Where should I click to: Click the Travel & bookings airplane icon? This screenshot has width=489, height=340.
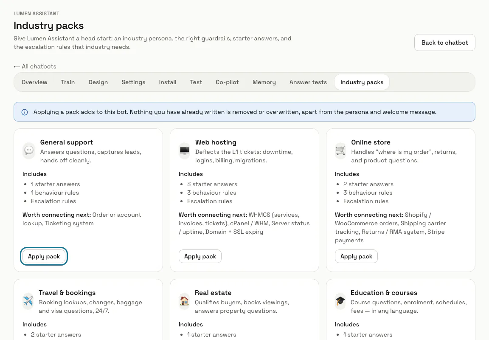(x=28, y=301)
